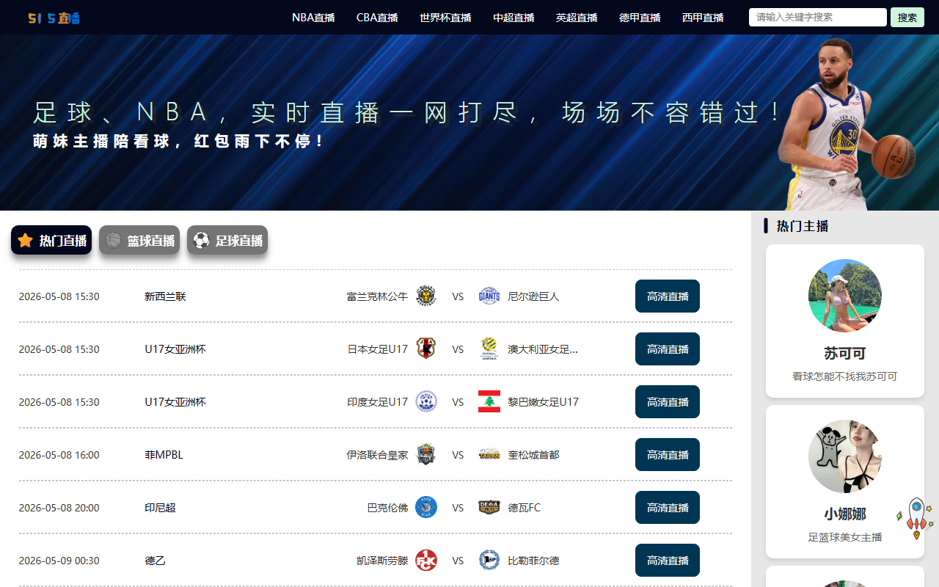
Task: Click the 伊洛联合皇家 team logo
Action: [426, 454]
